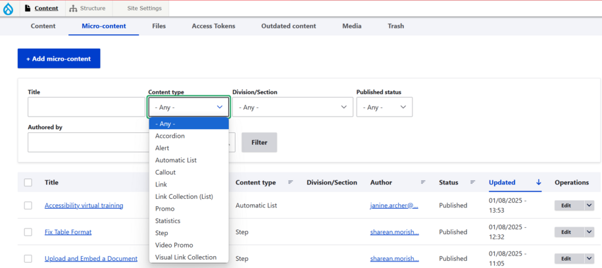Open the Published status dropdown
Image resolution: width=602 pixels, height=268 pixels.
384,107
